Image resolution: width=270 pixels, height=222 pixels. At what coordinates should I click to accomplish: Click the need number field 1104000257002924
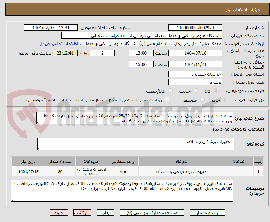click(195, 28)
